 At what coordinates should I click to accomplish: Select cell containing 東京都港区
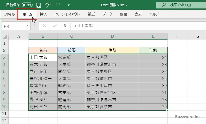(x=112, y=57)
